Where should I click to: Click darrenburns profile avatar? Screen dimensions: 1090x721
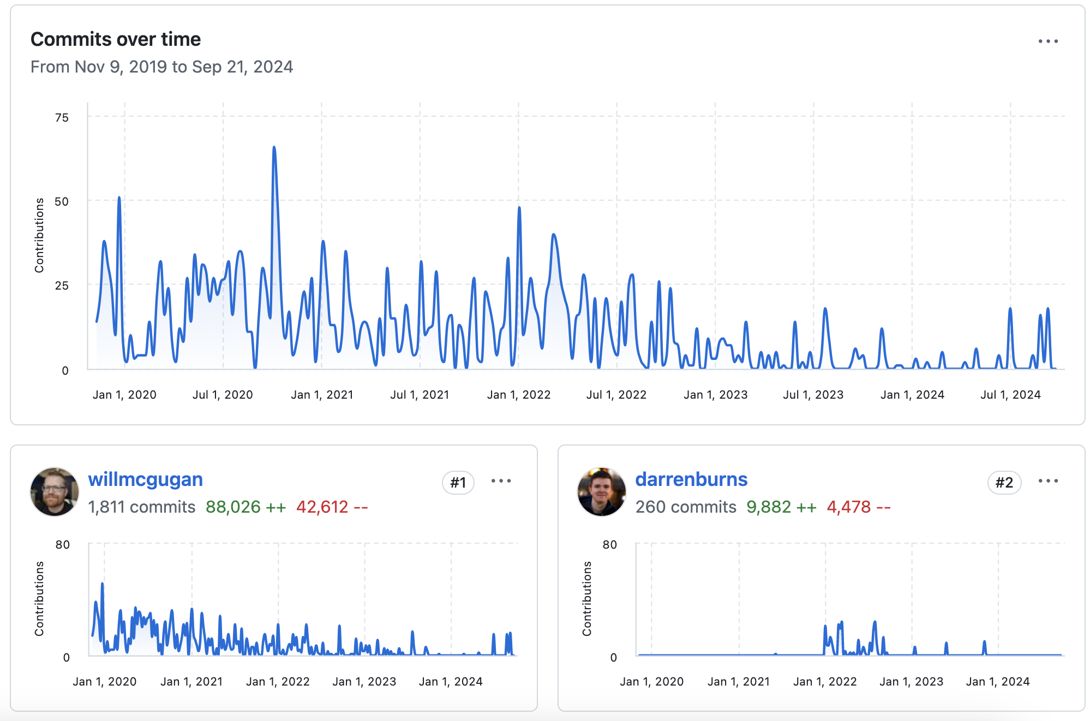coord(601,491)
